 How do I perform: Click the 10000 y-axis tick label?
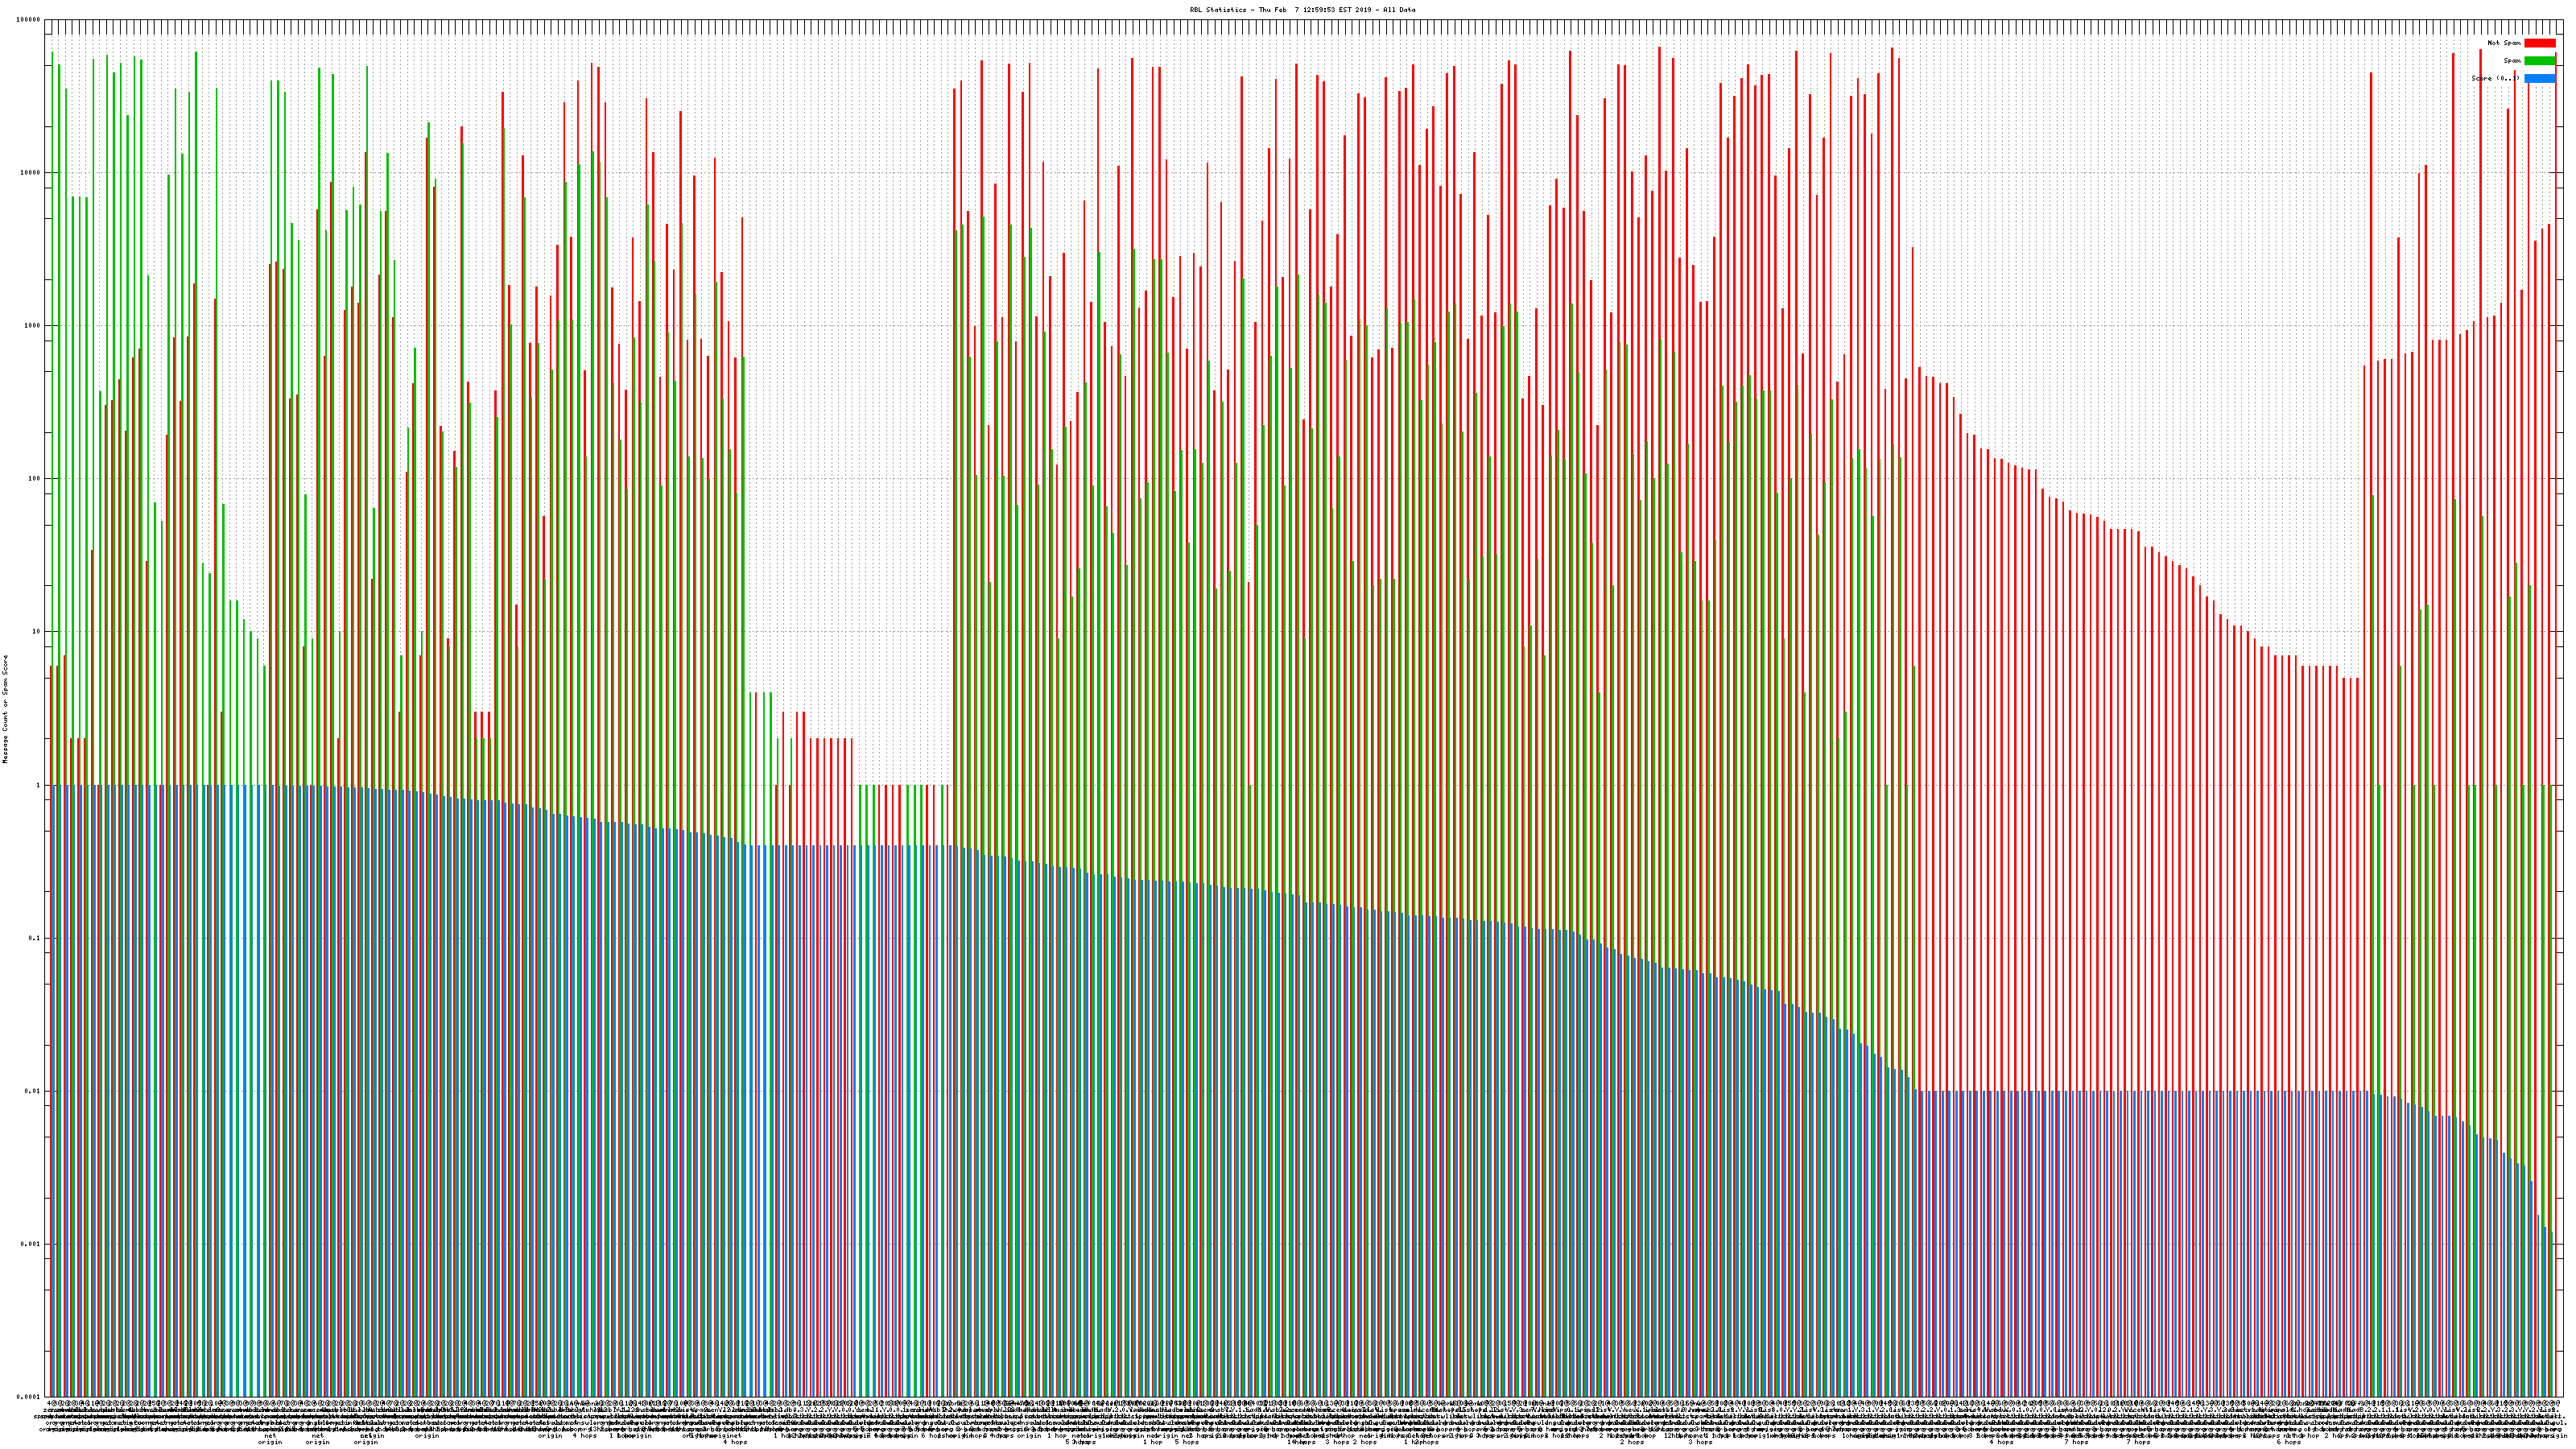pyautogui.click(x=31, y=173)
